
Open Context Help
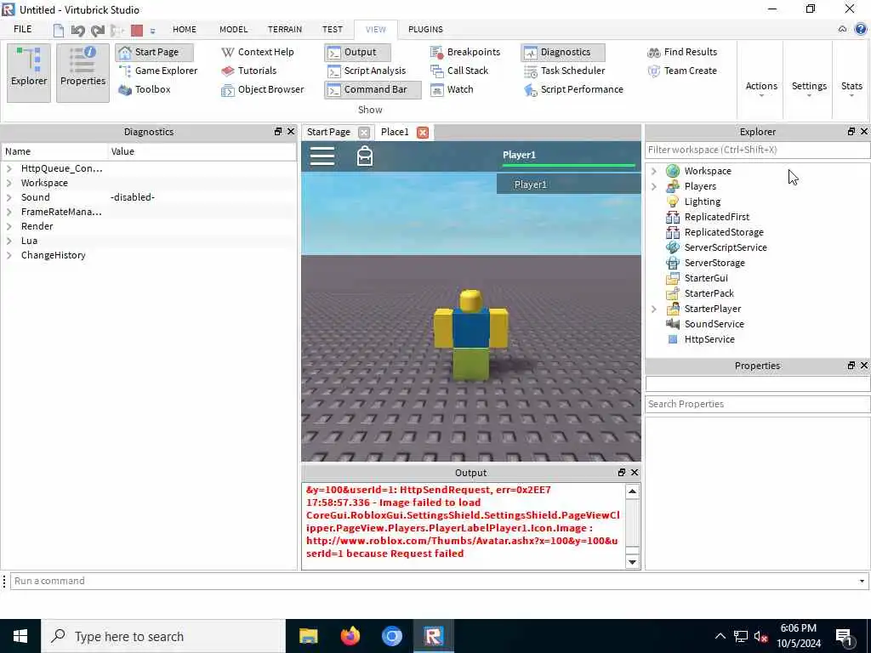point(257,52)
